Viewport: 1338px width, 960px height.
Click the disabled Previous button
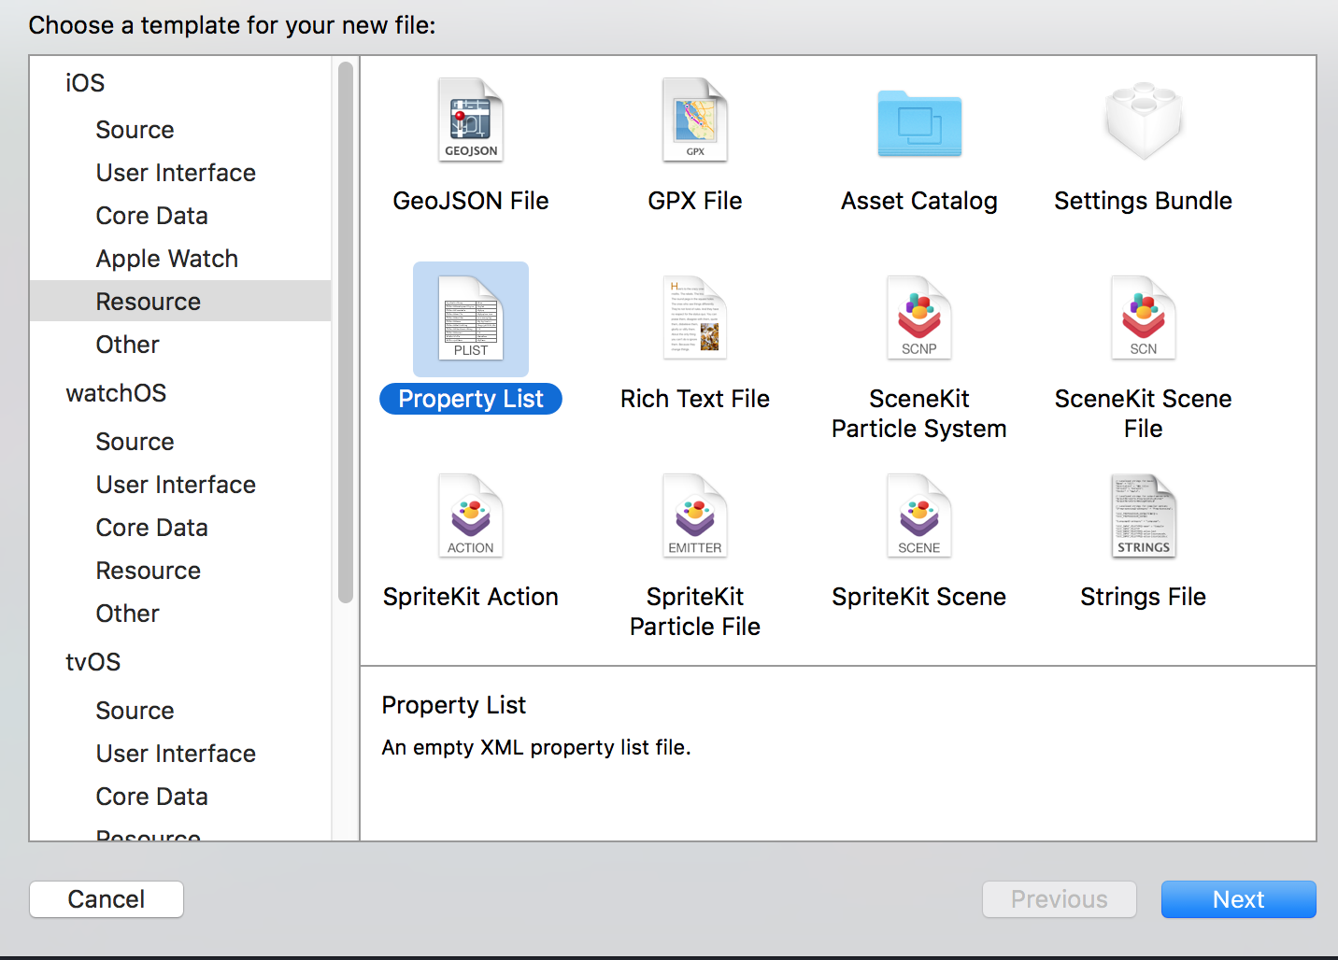(1060, 899)
